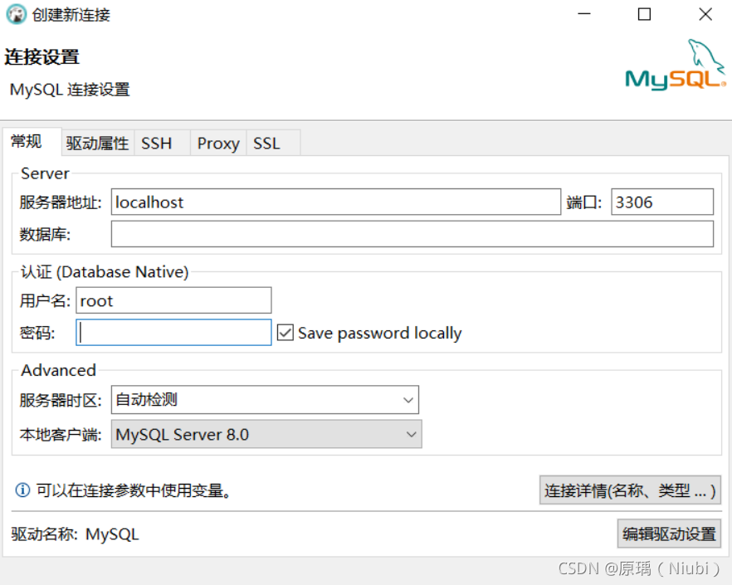This screenshot has width=732, height=585.
Task: Click the Advanced group label
Action: coord(58,370)
